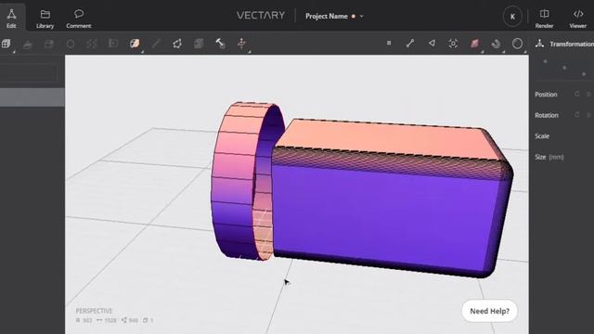Expand the project name dropdown arrow
The width and height of the screenshot is (594, 334).
click(x=362, y=17)
